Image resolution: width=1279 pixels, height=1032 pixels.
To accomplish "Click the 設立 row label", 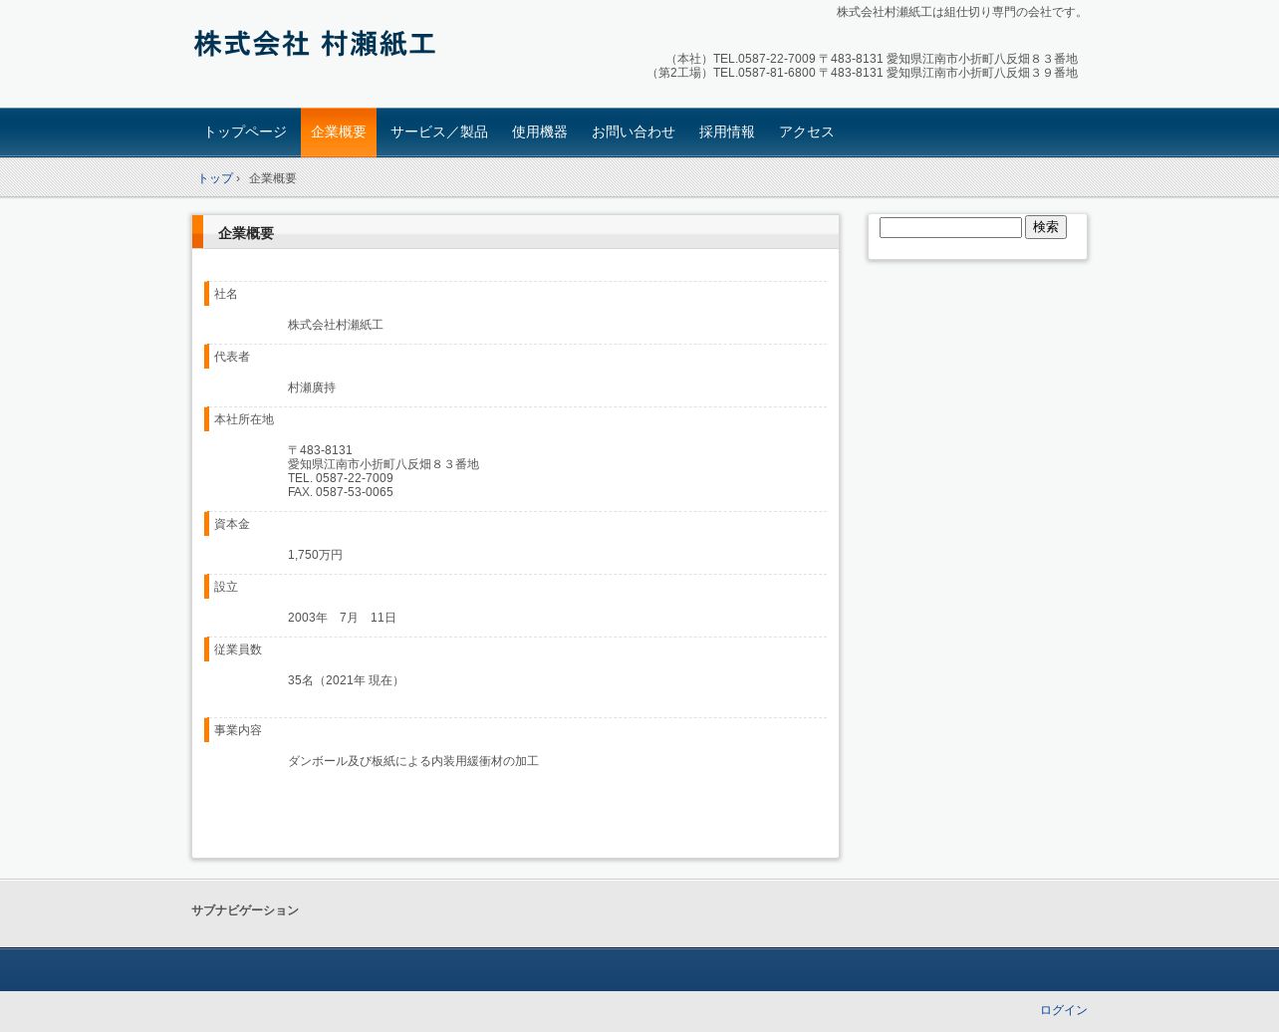I will (226, 587).
